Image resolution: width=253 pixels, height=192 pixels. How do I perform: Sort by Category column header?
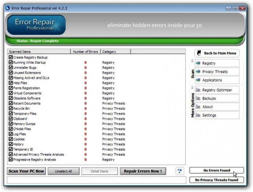pyautogui.click(x=116, y=51)
